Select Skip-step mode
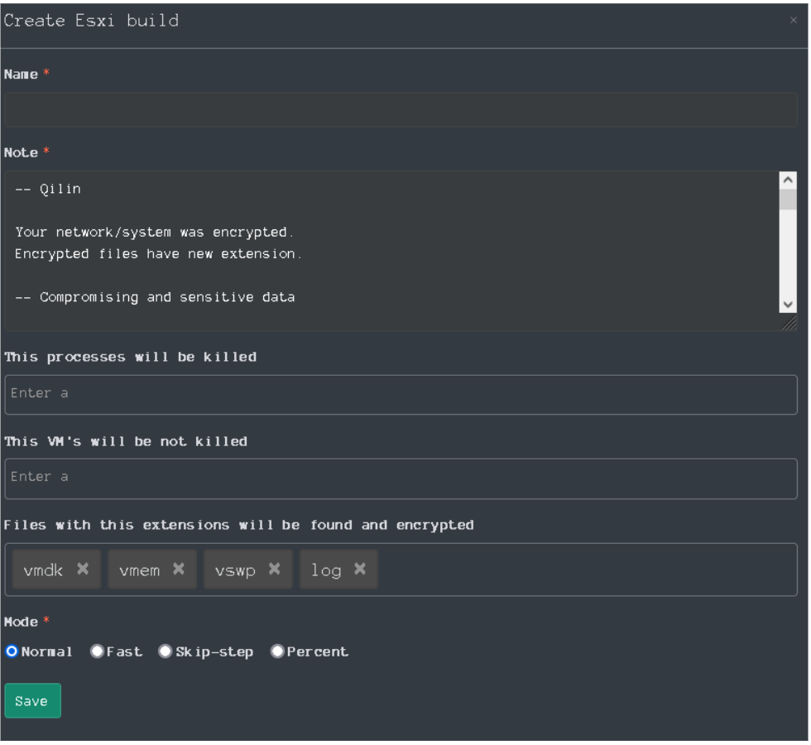 coord(166,652)
